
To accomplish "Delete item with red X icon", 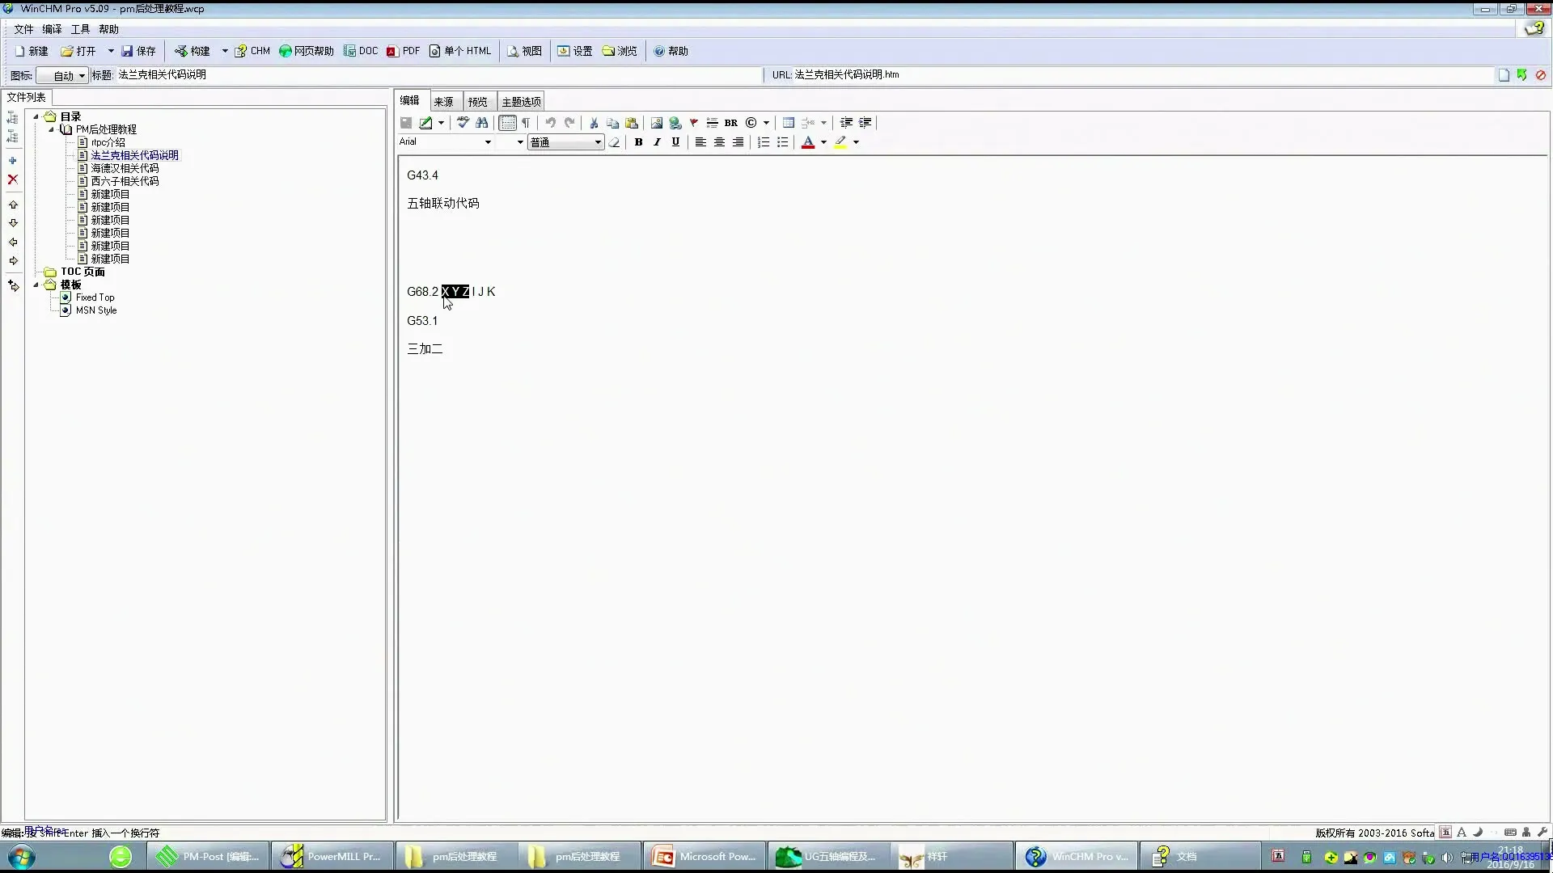I will [x=13, y=179].
